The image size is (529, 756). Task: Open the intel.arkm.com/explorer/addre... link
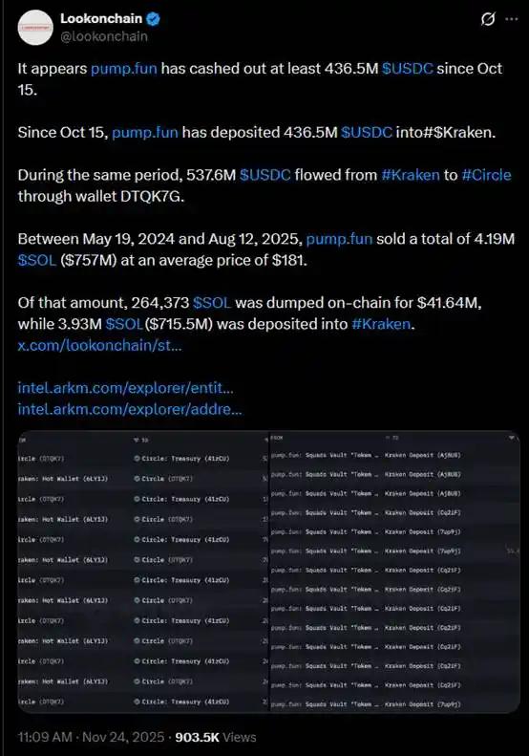pos(130,409)
